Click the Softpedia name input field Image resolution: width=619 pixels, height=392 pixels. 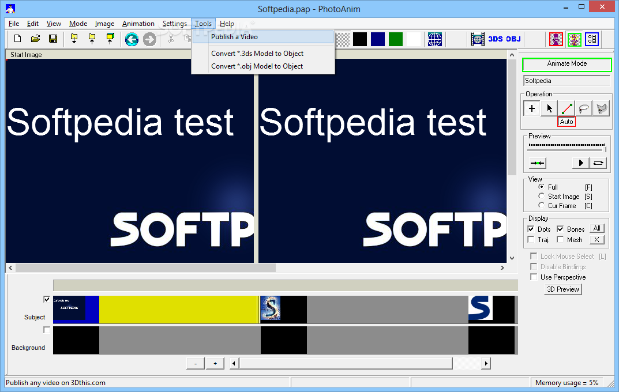(567, 81)
